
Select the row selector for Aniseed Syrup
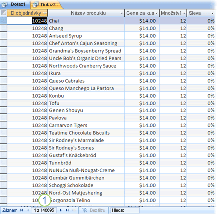(x=3, y=36)
